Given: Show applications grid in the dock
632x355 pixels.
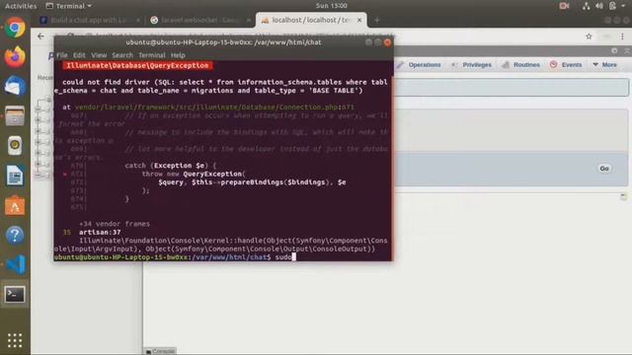Looking at the screenshot, I should [x=15, y=340].
